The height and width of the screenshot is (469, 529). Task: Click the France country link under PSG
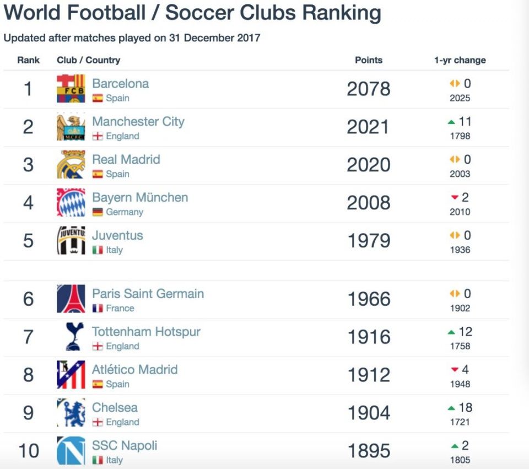pos(120,309)
